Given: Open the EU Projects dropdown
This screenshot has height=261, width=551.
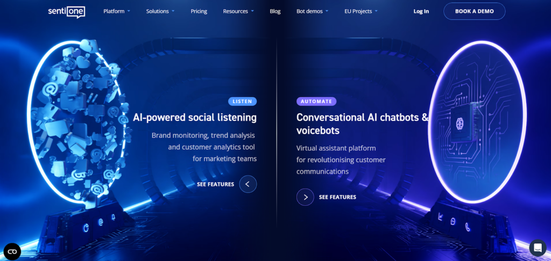Looking at the screenshot, I should pos(361,11).
